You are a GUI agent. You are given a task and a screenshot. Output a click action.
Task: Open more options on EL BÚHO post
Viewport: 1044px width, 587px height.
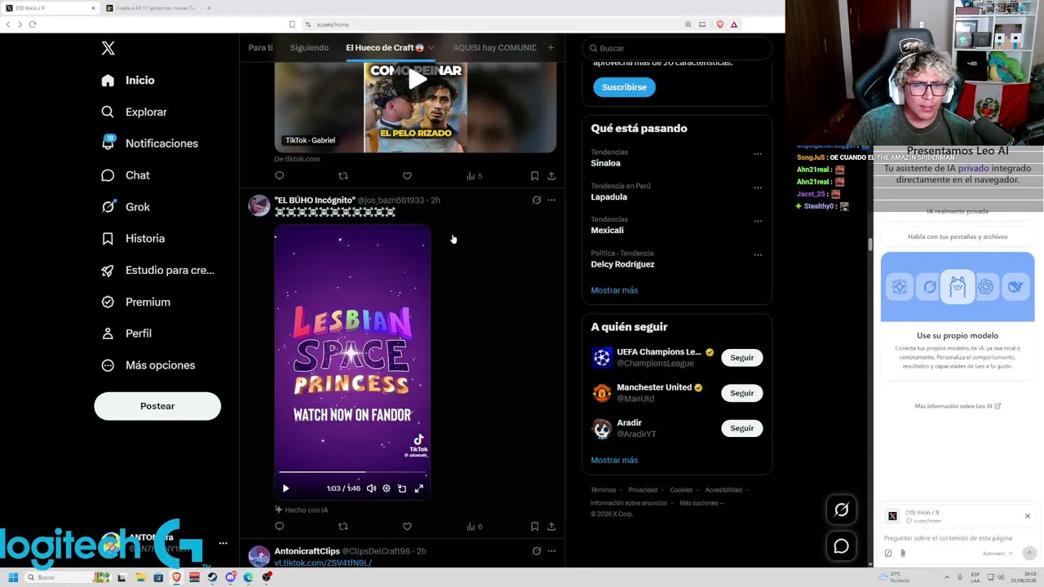[551, 200]
